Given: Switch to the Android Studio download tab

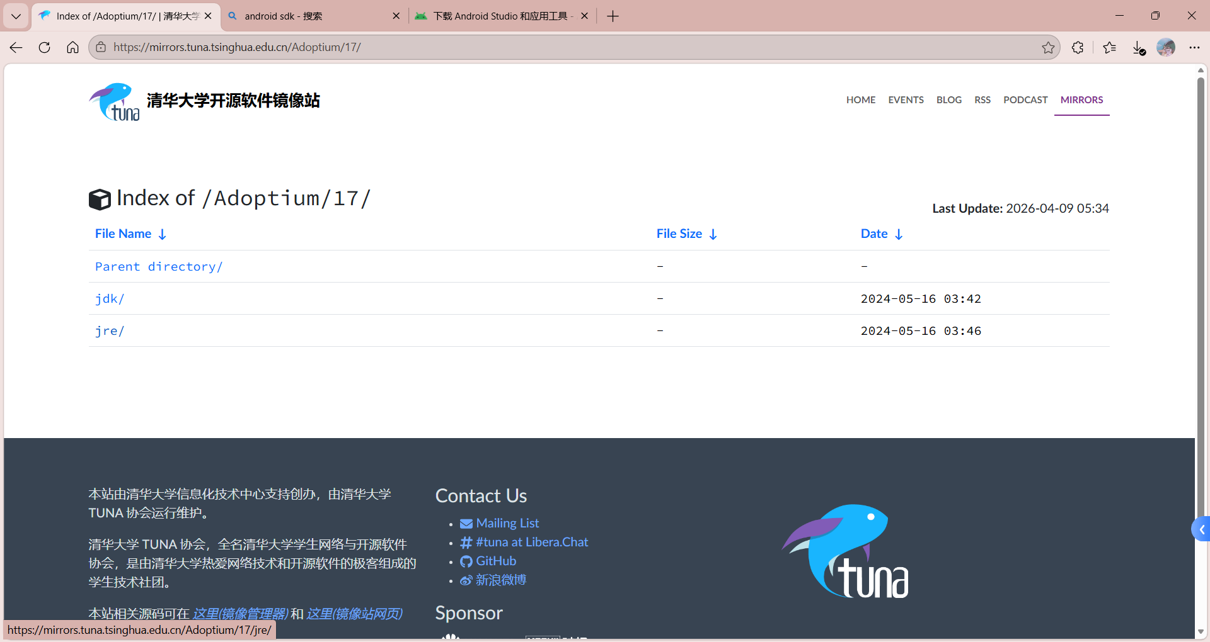Looking at the screenshot, I should pyautogui.click(x=502, y=16).
